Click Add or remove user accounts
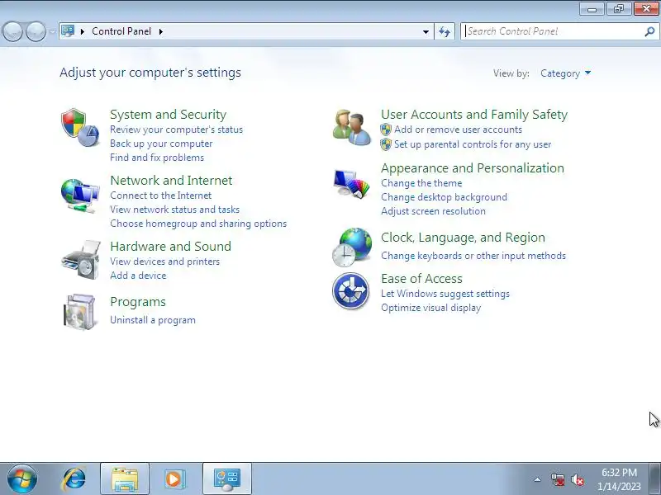This screenshot has height=495, width=661. pos(458,130)
